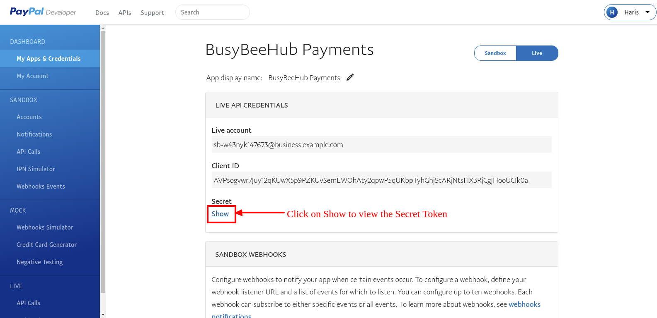This screenshot has height=318, width=657.
Task: Select the live account email
Action: [x=381, y=145]
